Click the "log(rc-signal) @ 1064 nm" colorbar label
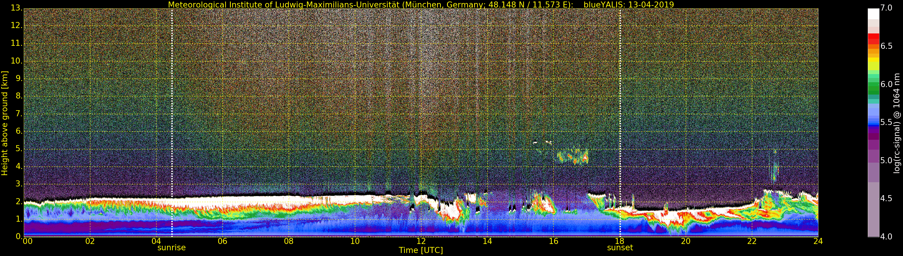 pos(896,123)
